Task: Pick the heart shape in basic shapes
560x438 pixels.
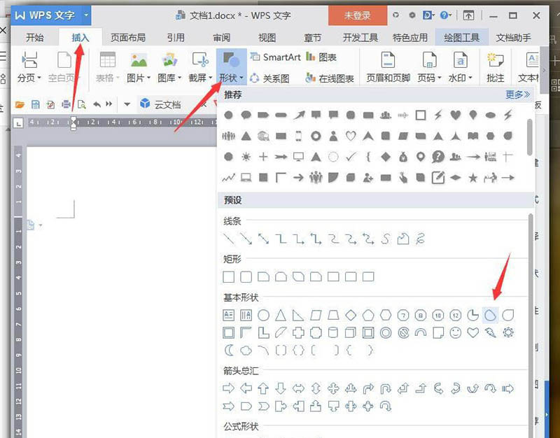Action: (x=473, y=332)
